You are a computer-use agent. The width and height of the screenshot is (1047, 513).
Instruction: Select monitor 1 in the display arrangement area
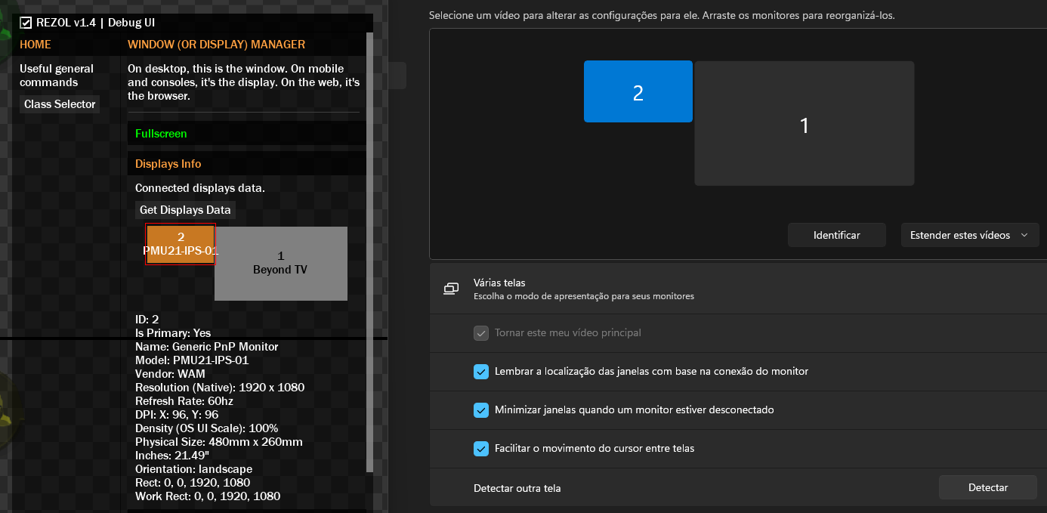coord(803,123)
